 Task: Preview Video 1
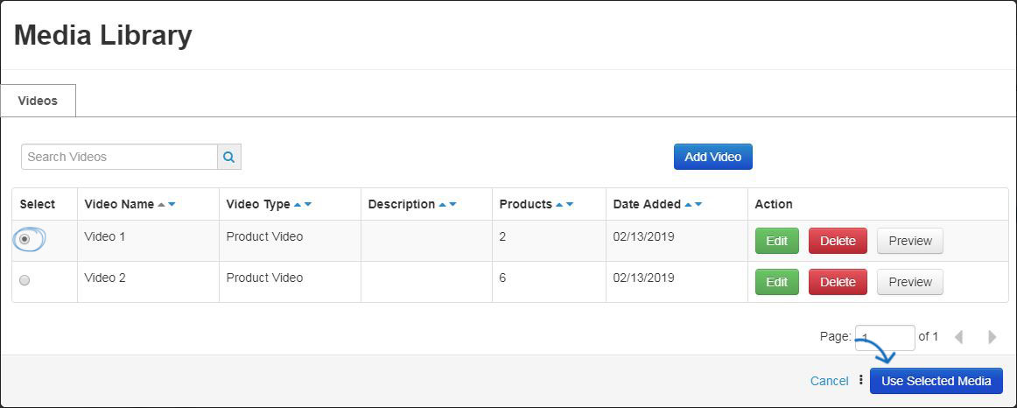tap(909, 241)
